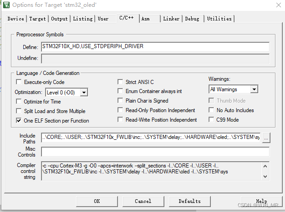Go to the Debug tab
The width and height of the screenshot is (285, 212).
pyautogui.click(x=192, y=19)
